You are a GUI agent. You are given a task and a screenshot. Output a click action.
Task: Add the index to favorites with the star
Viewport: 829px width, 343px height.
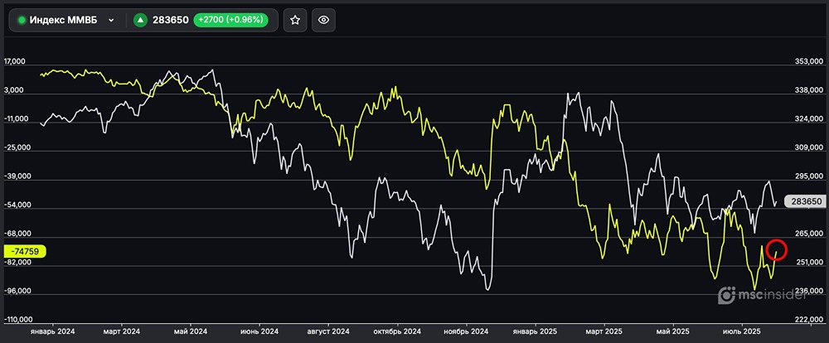295,20
